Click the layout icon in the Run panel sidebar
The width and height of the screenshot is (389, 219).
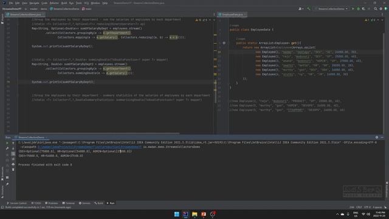(7, 178)
